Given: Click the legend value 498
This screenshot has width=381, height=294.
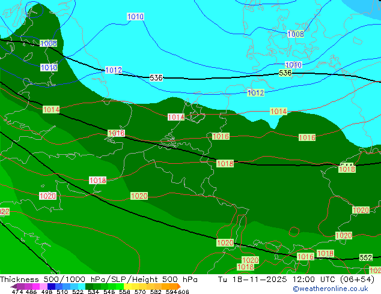Looking at the screenshot, I should [x=47, y=292].
